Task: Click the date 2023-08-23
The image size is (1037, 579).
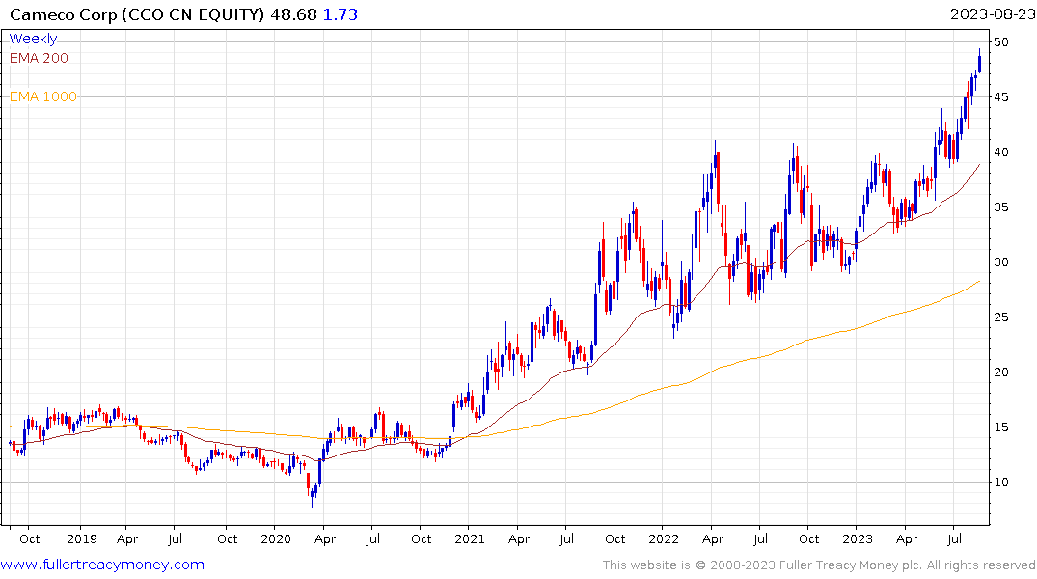Action: (x=992, y=14)
